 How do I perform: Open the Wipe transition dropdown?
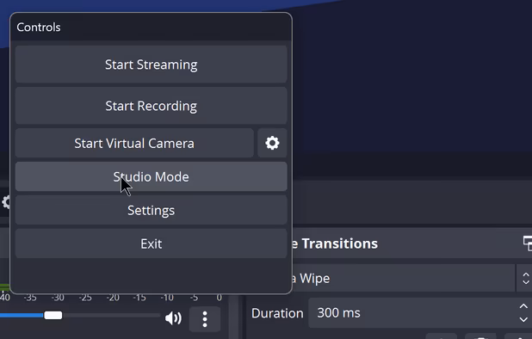click(x=403, y=278)
